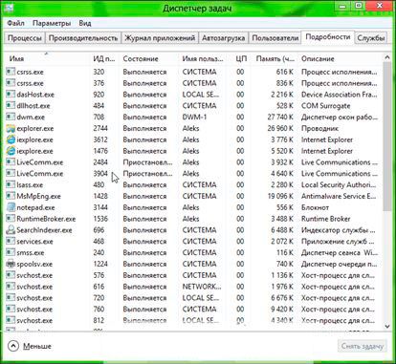Image resolution: width=396 pixels, height=364 pixels.
Task: Select the Подробности tab
Action: click(328, 37)
